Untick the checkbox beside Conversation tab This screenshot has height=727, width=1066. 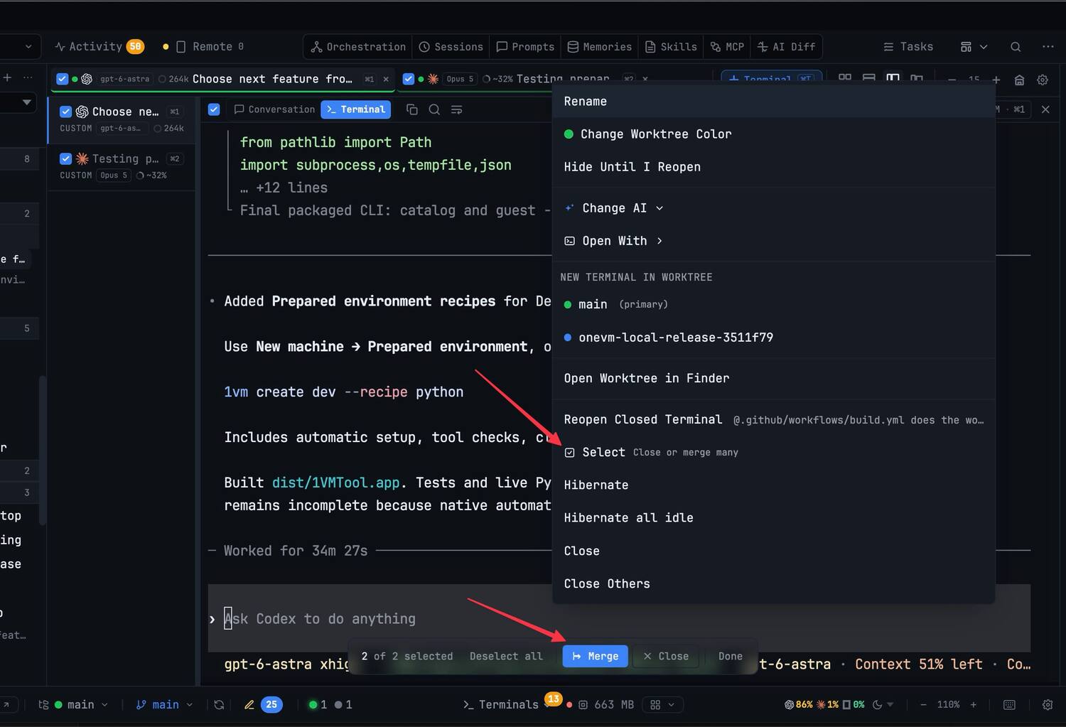coord(214,109)
